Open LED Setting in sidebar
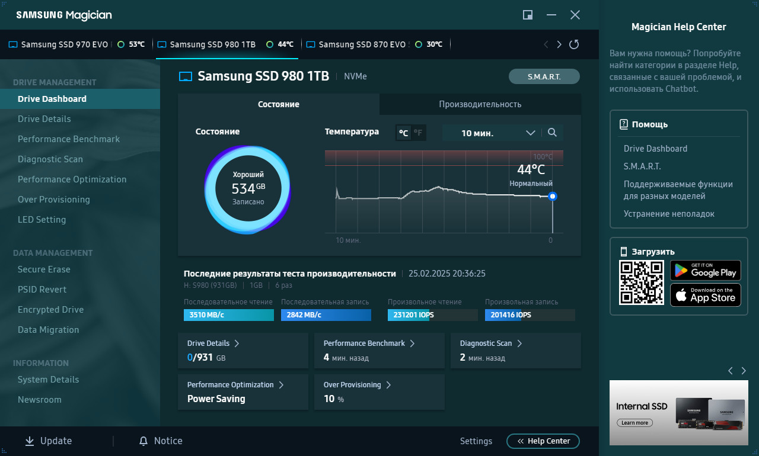This screenshot has width=759, height=456. (x=80, y=220)
